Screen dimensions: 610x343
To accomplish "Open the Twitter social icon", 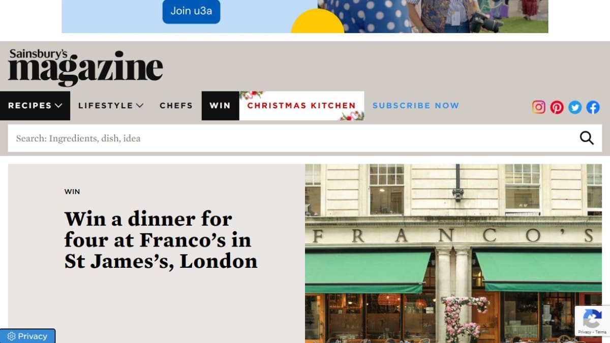I will click(575, 107).
